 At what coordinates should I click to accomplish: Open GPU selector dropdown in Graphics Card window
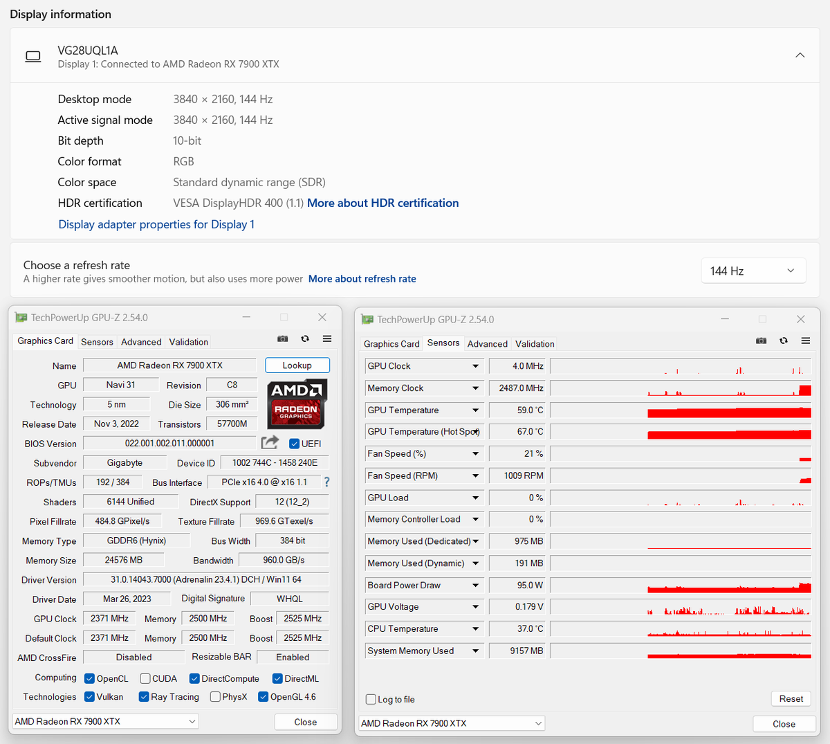click(105, 721)
